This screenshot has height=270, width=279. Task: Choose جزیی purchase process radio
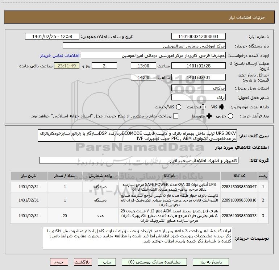point(230,116)
